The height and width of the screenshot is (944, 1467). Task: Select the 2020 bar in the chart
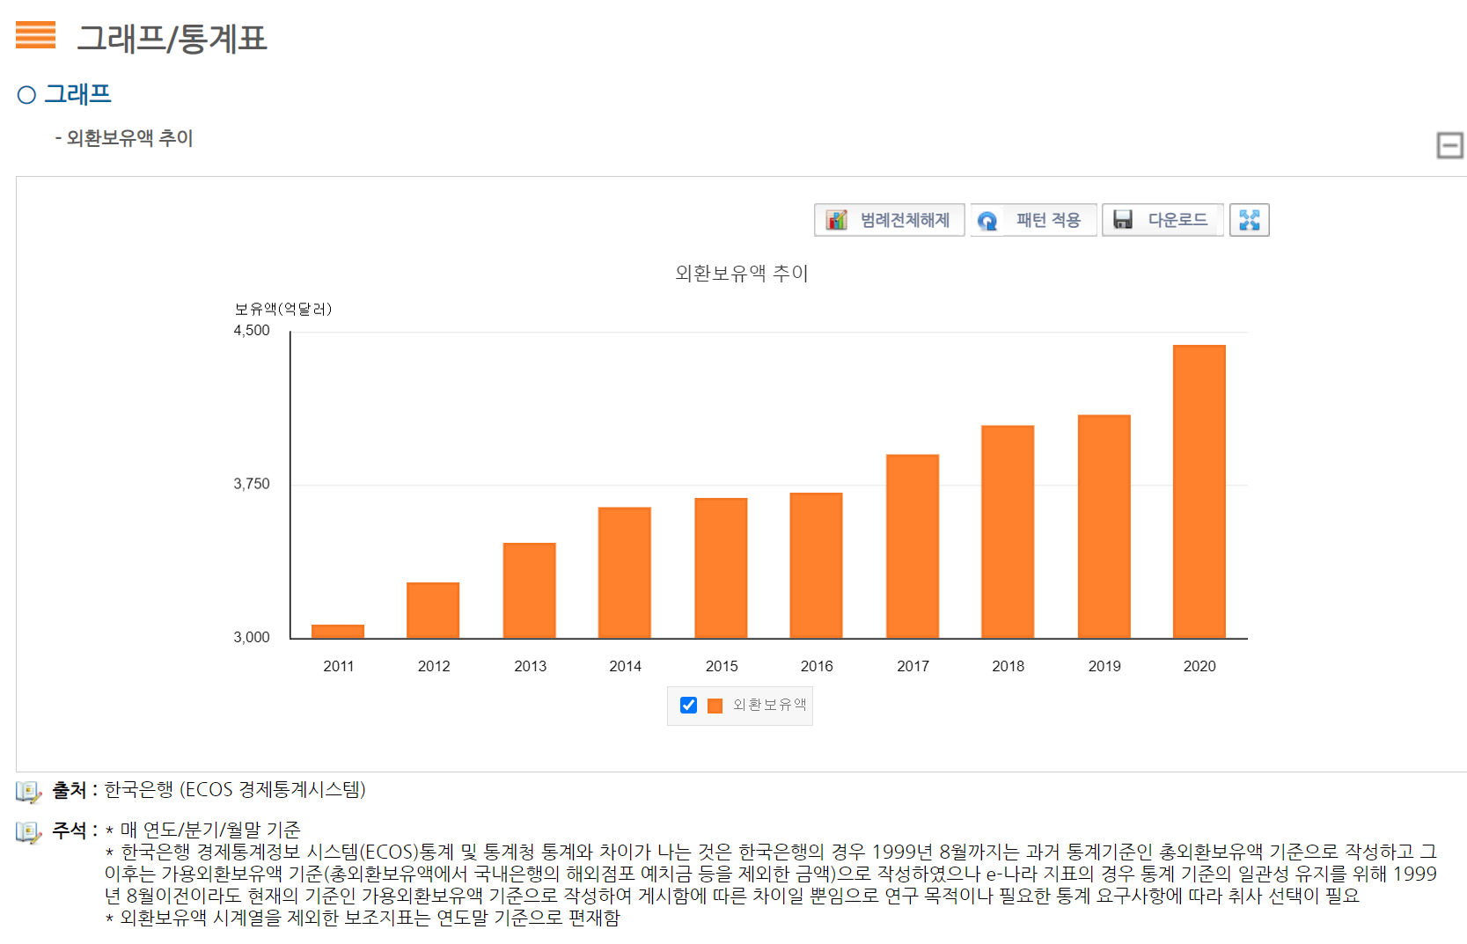pos(1199,492)
